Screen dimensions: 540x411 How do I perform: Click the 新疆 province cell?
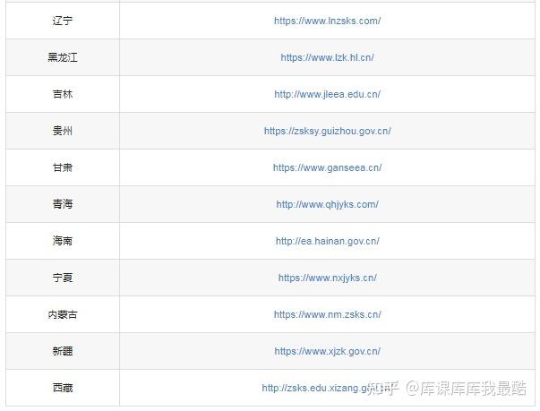click(63, 351)
